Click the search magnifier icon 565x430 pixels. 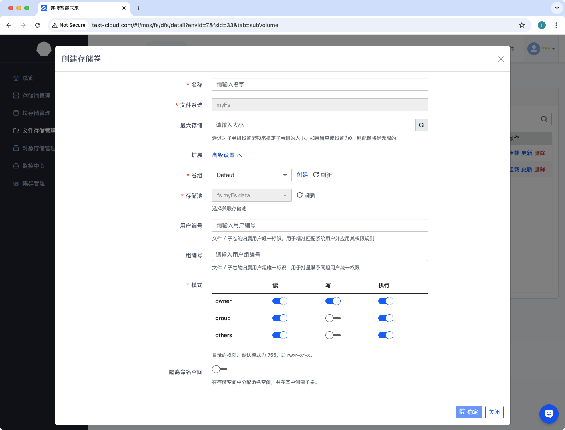(x=544, y=119)
